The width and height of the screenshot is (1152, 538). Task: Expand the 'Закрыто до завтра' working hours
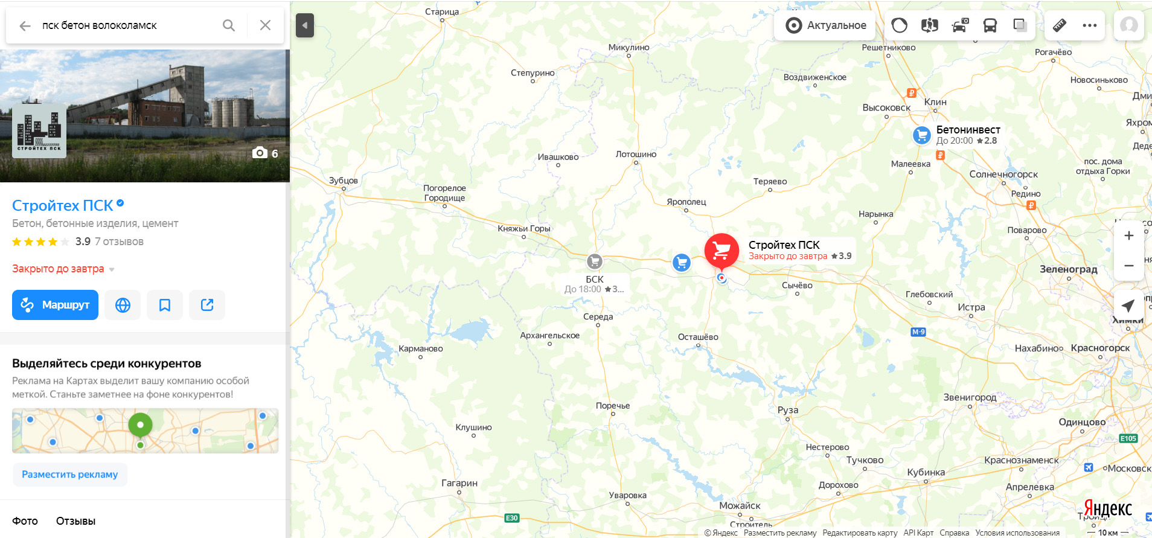pos(63,269)
